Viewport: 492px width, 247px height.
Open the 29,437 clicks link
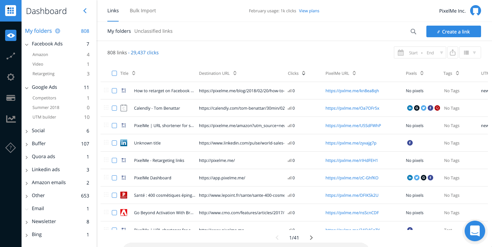pyautogui.click(x=145, y=53)
